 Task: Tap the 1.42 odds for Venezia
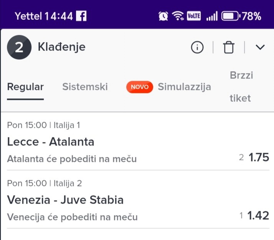click(x=258, y=216)
